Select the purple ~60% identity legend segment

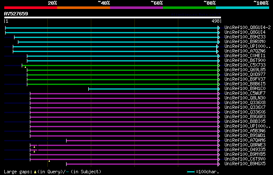coord(136,8)
